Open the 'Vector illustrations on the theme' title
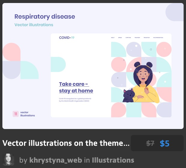 66,143
